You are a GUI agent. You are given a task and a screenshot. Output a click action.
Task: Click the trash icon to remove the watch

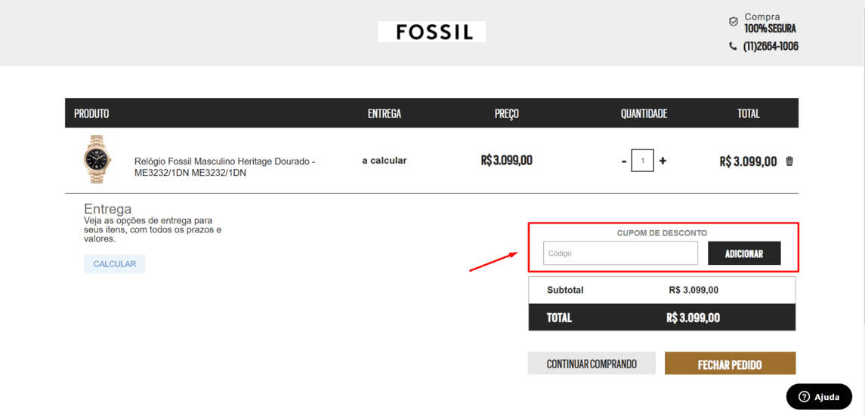789,161
